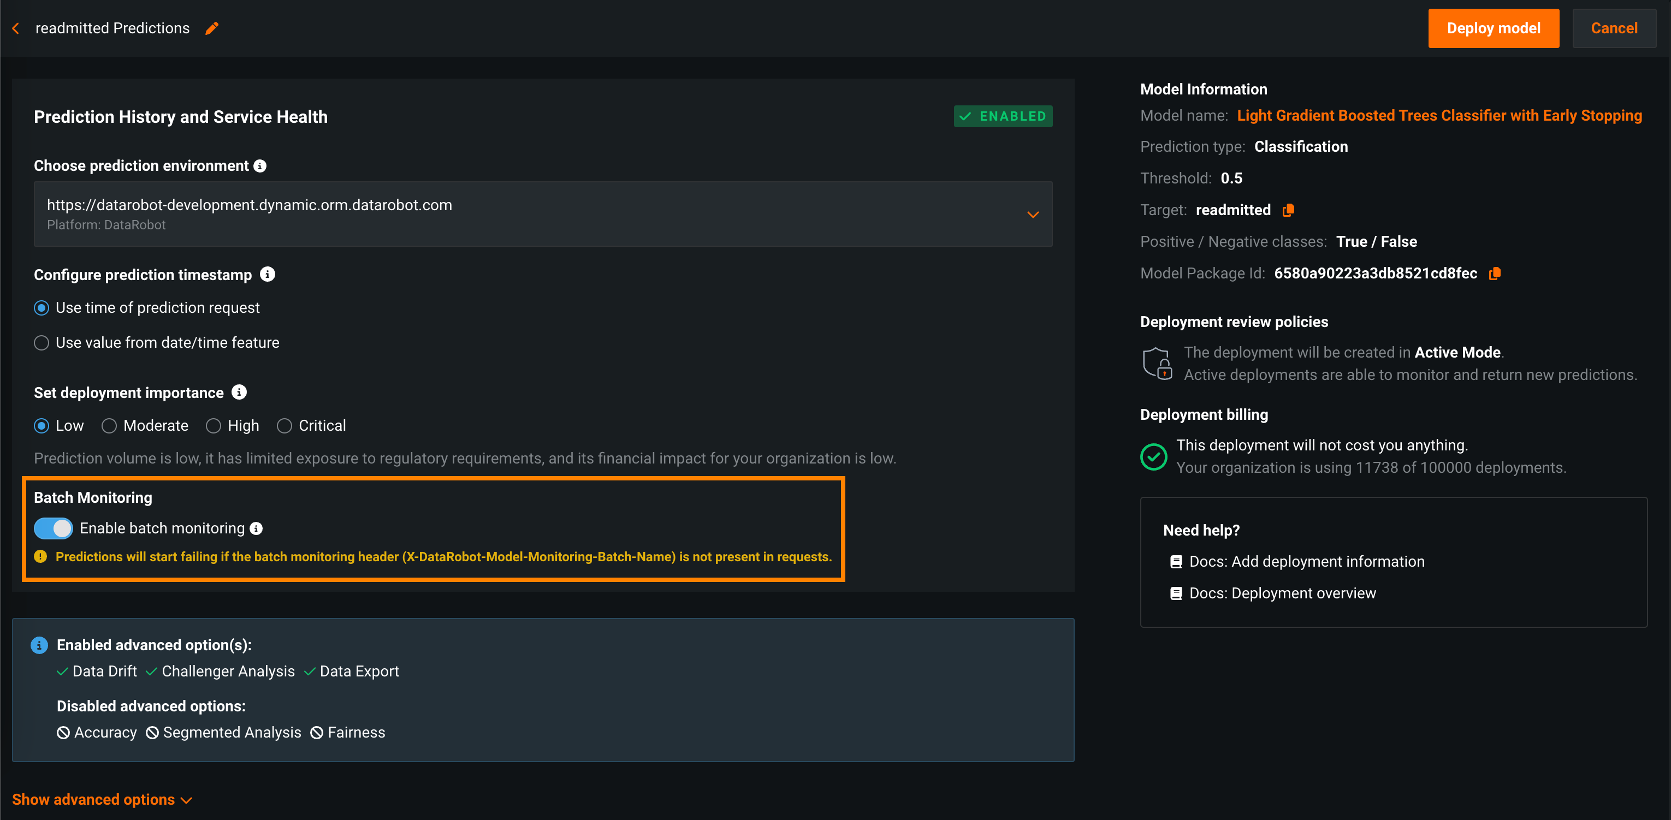Choose Critical deployment importance
The image size is (1671, 820).
pos(284,426)
